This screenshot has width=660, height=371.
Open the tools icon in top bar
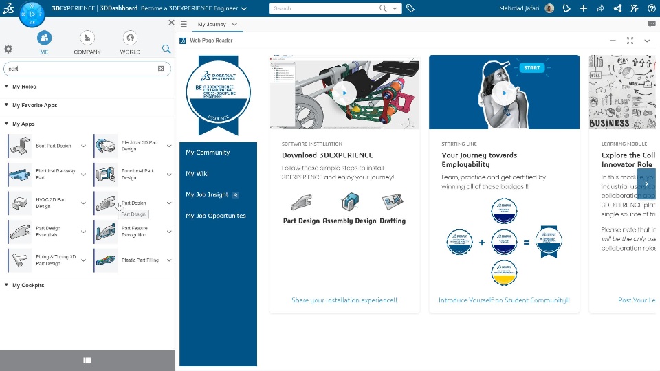(x=635, y=8)
